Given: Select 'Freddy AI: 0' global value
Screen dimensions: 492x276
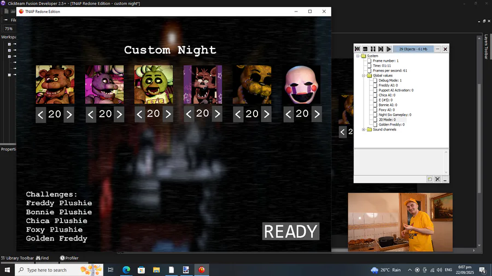Looking at the screenshot, I should 388,85.
